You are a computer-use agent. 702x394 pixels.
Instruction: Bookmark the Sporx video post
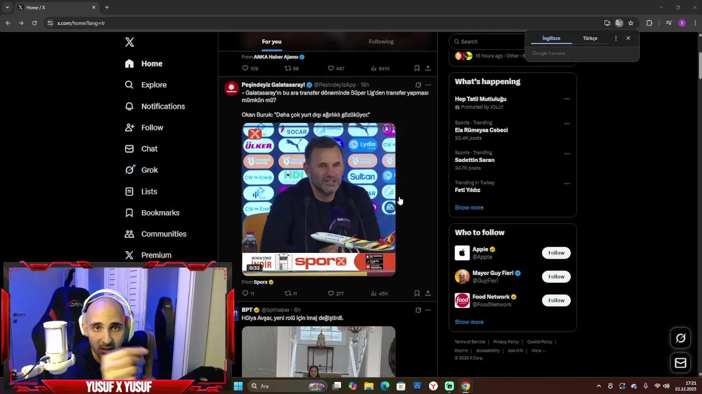point(417,293)
